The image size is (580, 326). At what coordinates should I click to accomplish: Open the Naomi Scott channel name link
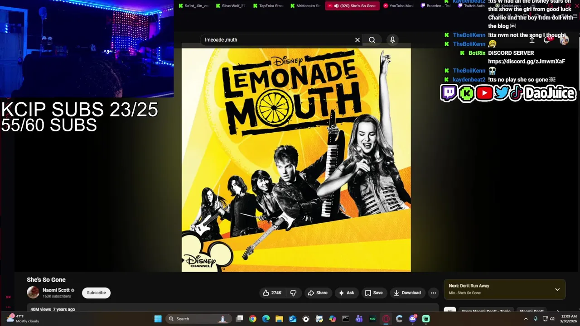point(56,290)
